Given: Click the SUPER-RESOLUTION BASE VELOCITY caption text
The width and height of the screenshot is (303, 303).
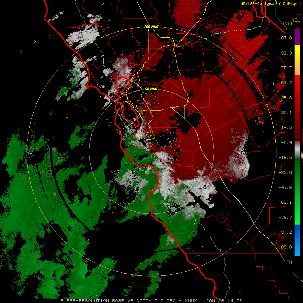Looking at the screenshot, I should click(x=107, y=301).
